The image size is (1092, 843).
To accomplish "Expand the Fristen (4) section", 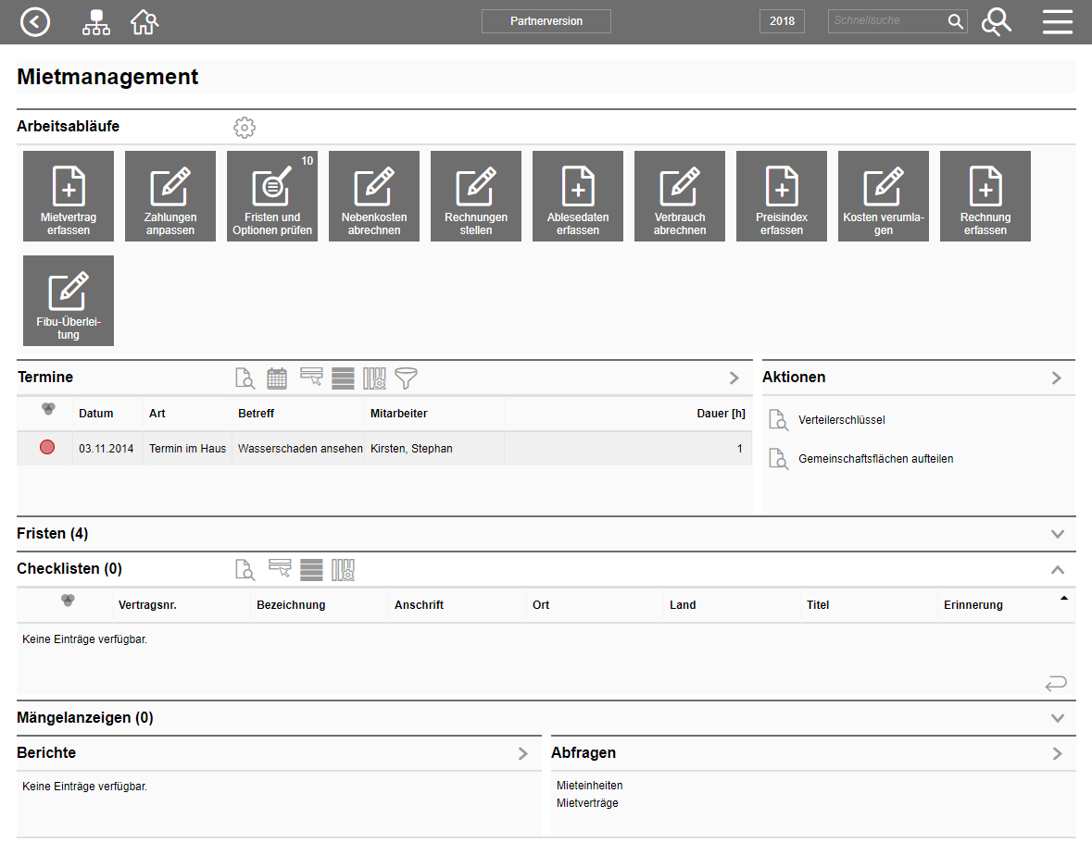I will coord(1058,534).
